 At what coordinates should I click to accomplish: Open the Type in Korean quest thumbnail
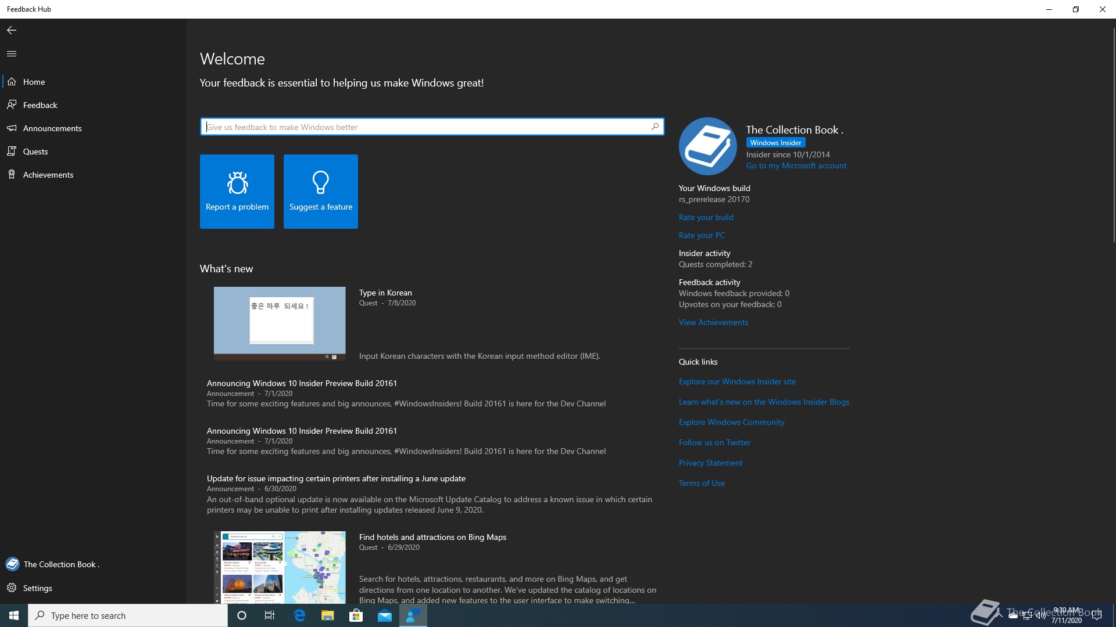(280, 323)
